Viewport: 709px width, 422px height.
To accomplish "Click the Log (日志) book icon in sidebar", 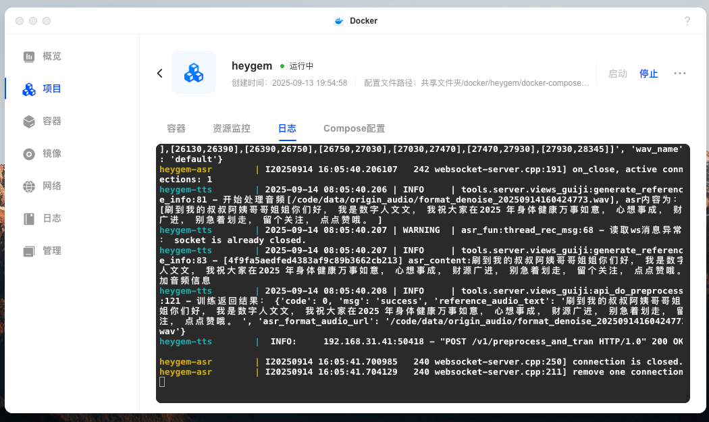I will click(x=29, y=219).
